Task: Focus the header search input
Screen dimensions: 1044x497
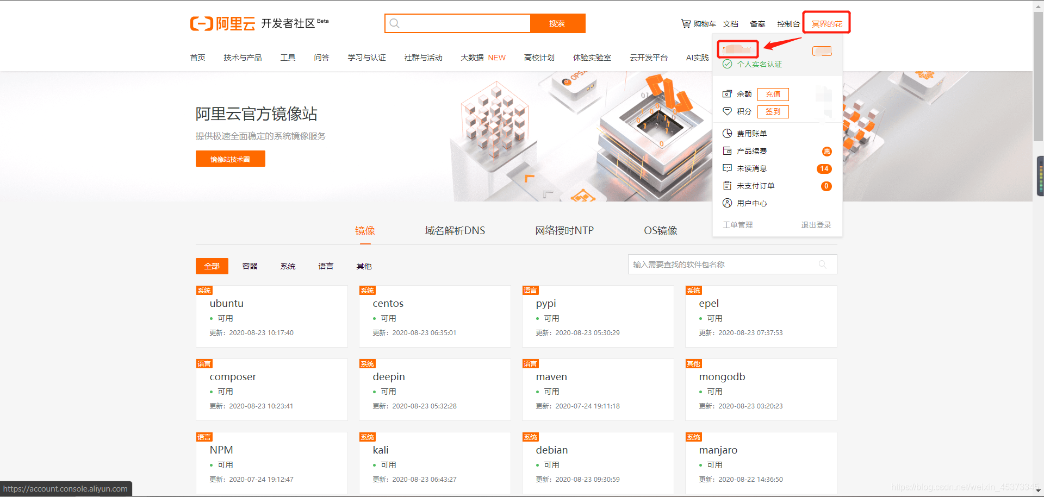Action: pos(458,23)
